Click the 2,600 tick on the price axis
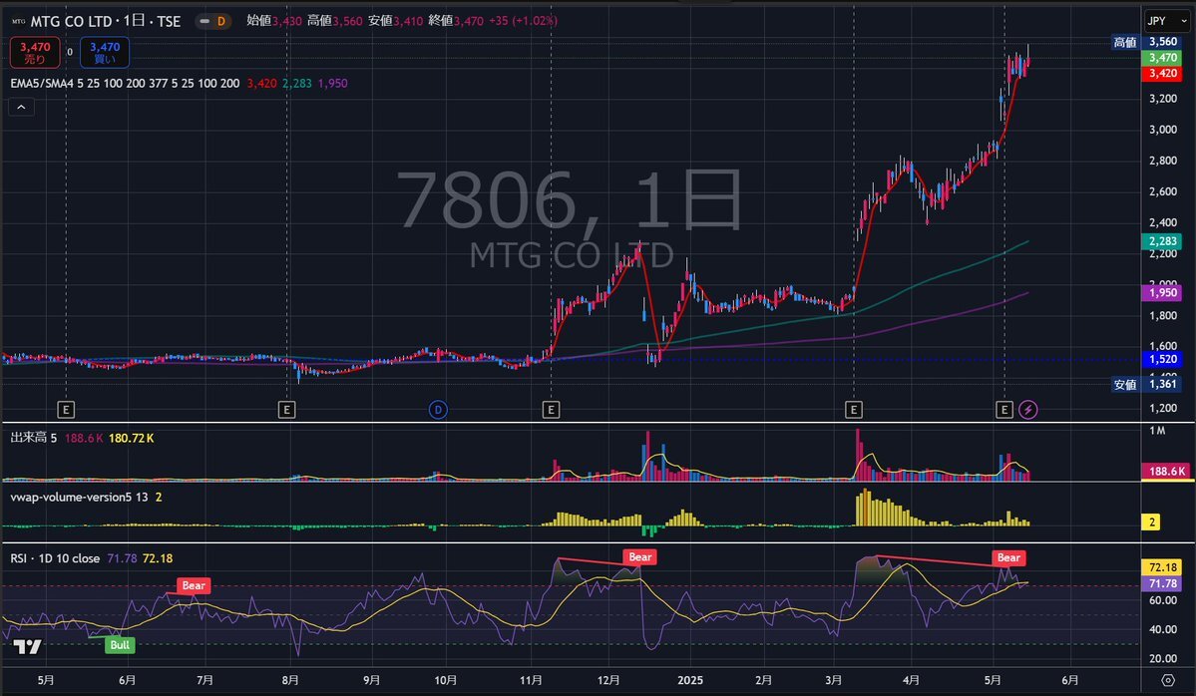 (1162, 191)
